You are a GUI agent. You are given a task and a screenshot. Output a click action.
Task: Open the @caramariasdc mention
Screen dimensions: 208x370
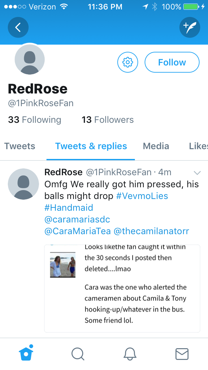point(77,220)
